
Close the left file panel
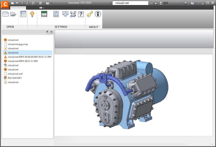coord(51,32)
